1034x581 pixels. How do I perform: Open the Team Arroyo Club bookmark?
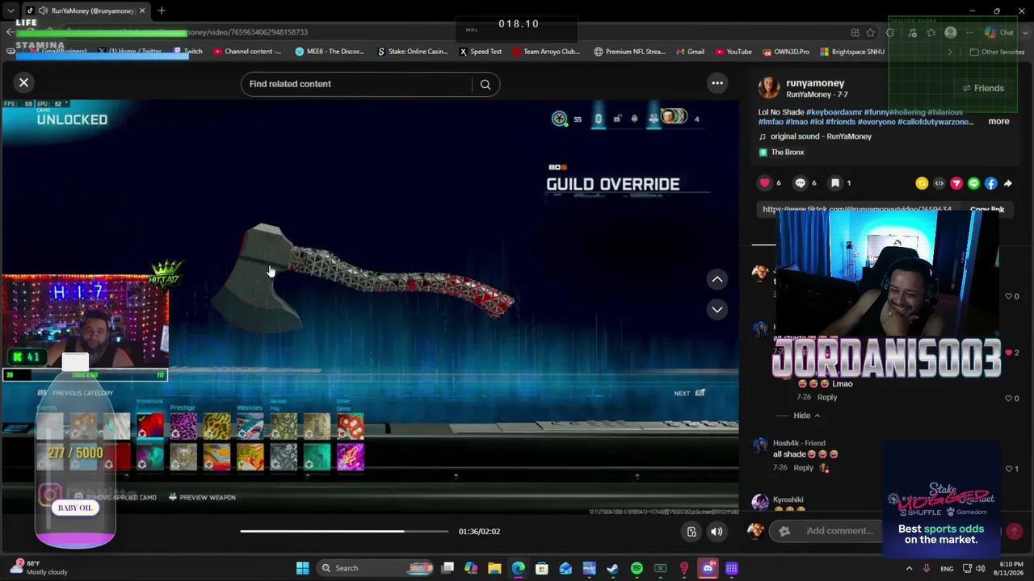point(546,52)
